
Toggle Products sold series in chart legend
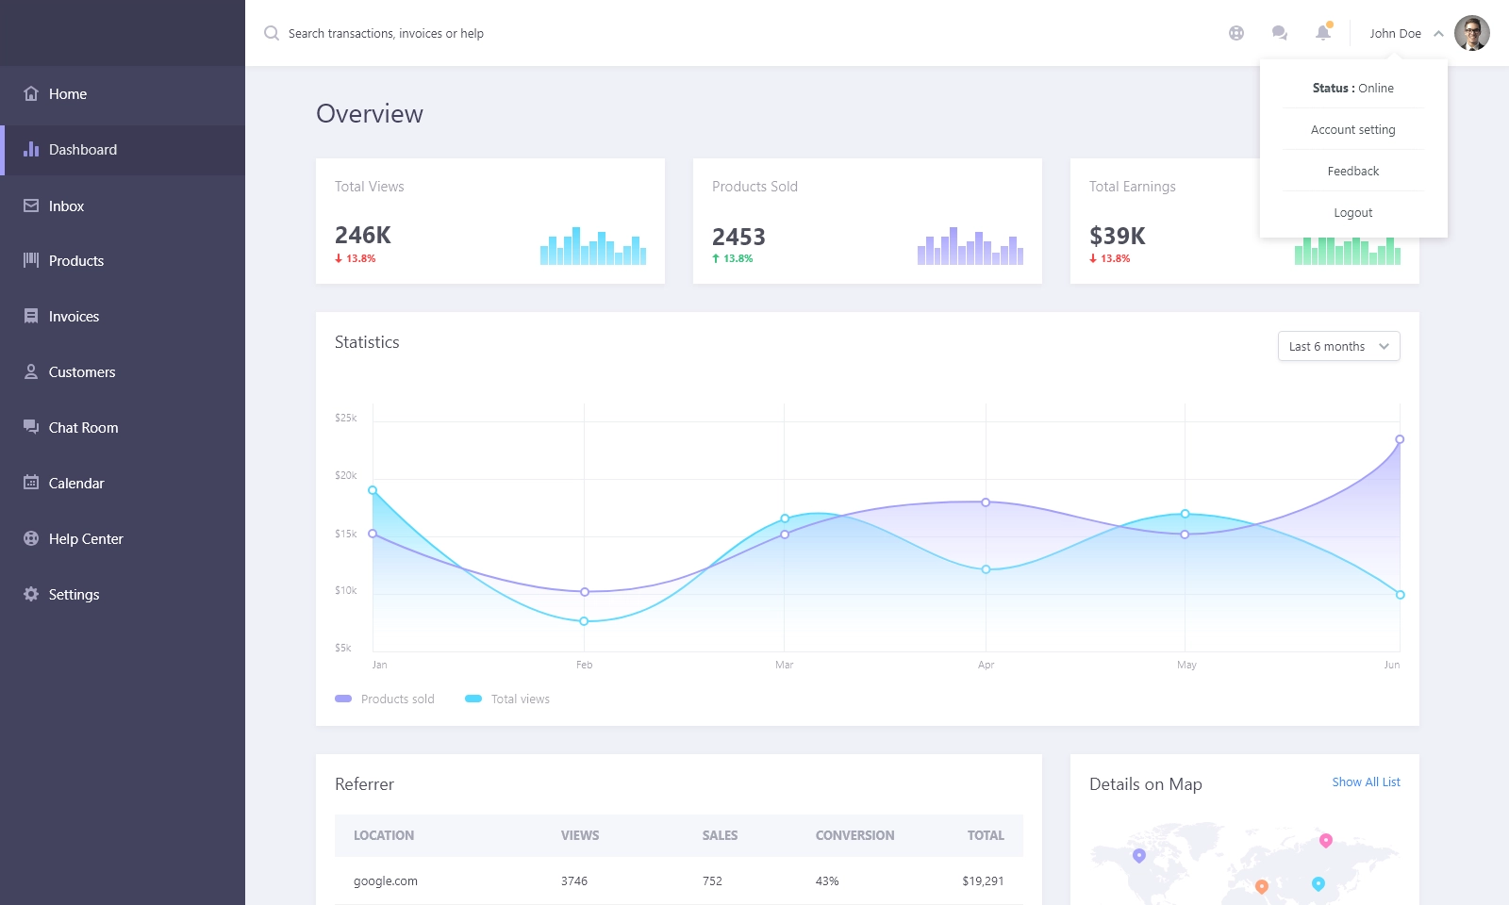[385, 699]
